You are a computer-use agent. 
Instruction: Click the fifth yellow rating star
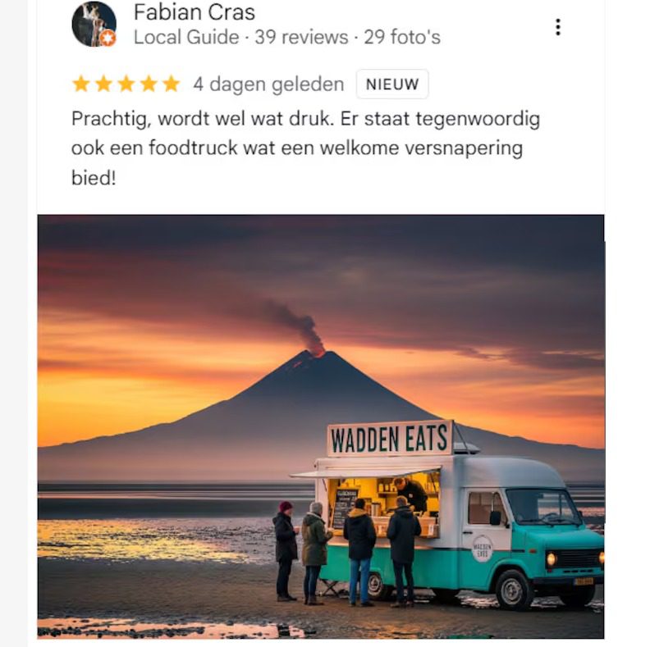pyautogui.click(x=171, y=84)
